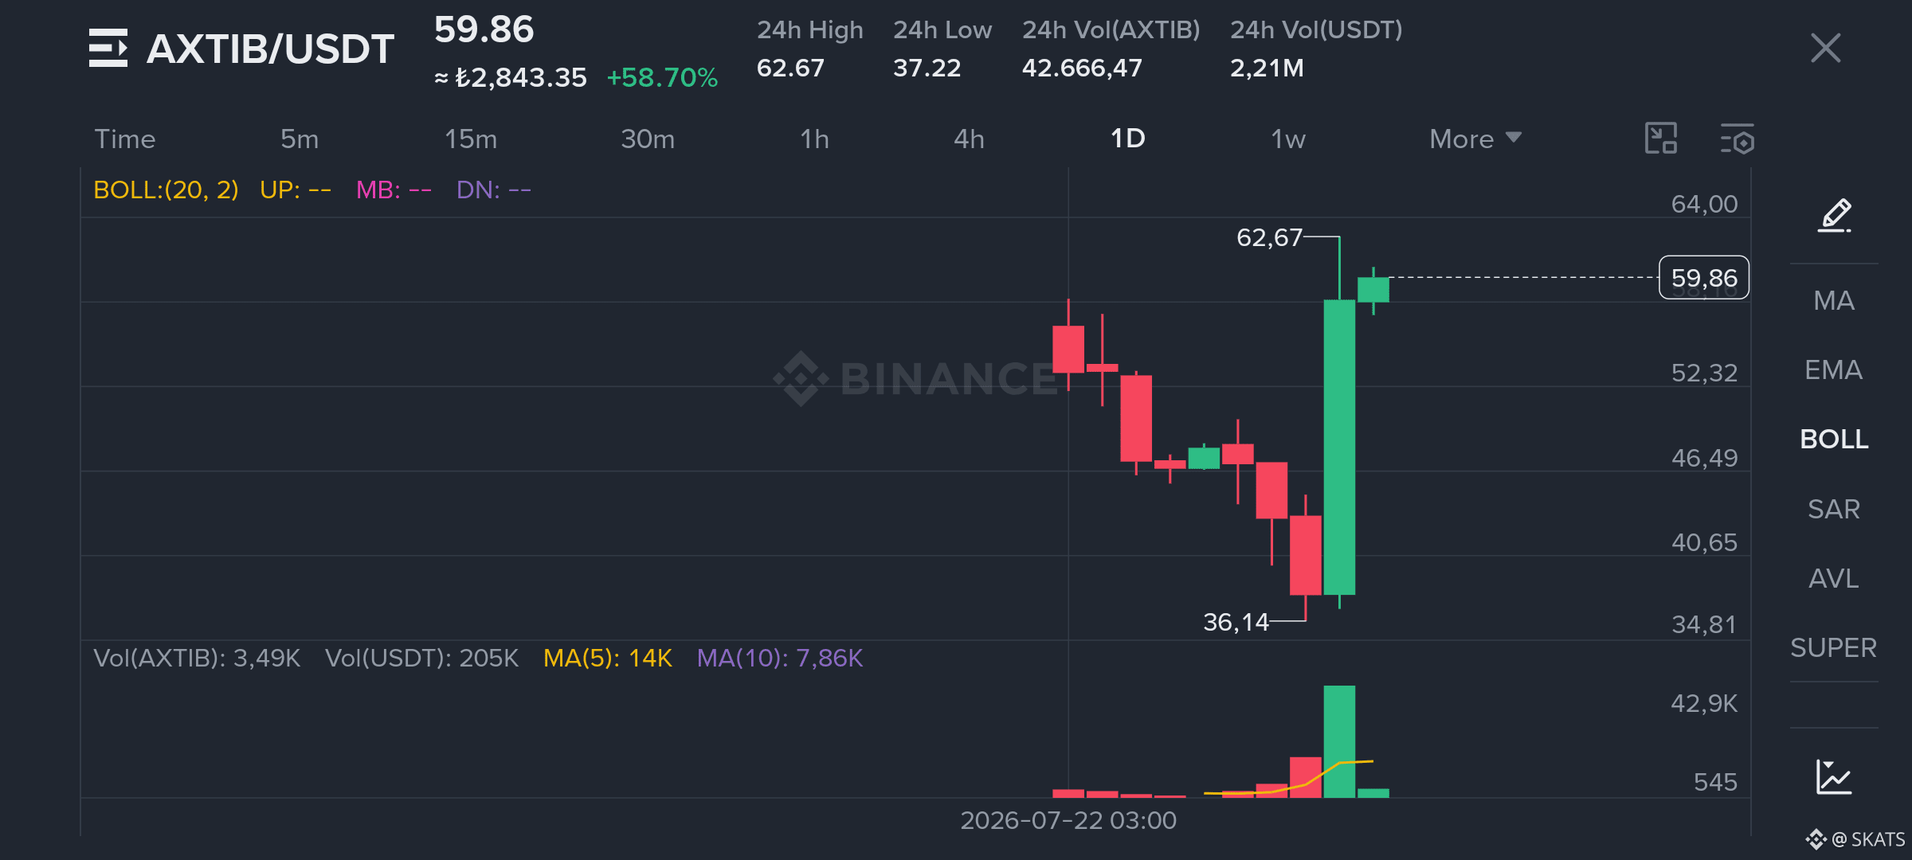Expand the More intervals dropdown
The height and width of the screenshot is (860, 1912).
pyautogui.click(x=1475, y=139)
